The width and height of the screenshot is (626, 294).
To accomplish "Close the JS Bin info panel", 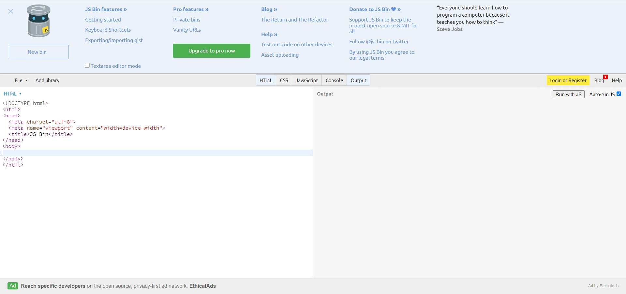I will pos(11,11).
